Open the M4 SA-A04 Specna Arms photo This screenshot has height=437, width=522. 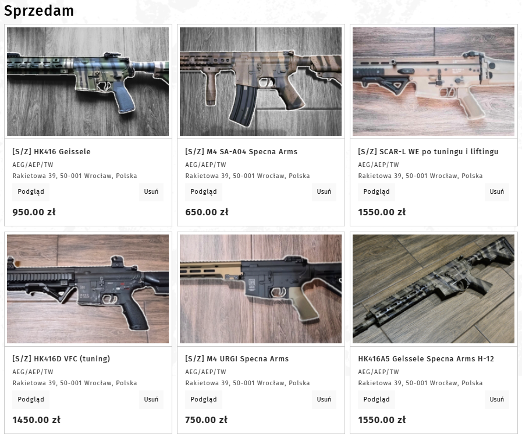(x=261, y=81)
